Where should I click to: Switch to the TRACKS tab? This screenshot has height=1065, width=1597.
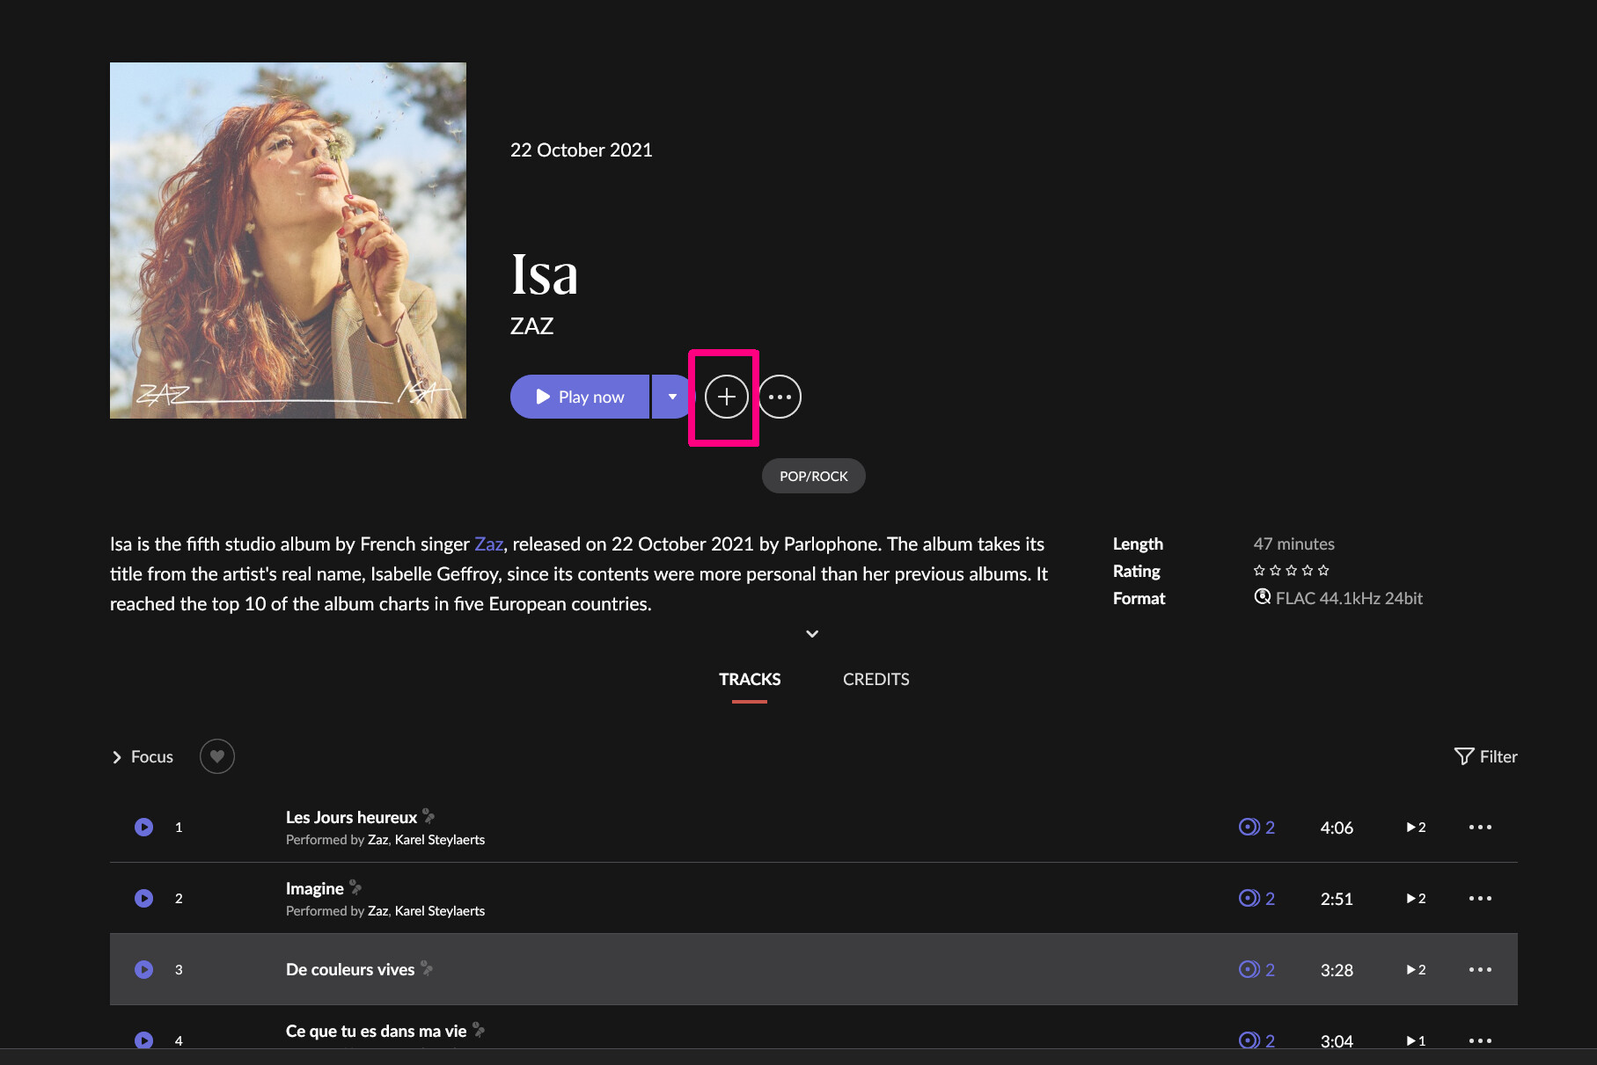coord(750,679)
